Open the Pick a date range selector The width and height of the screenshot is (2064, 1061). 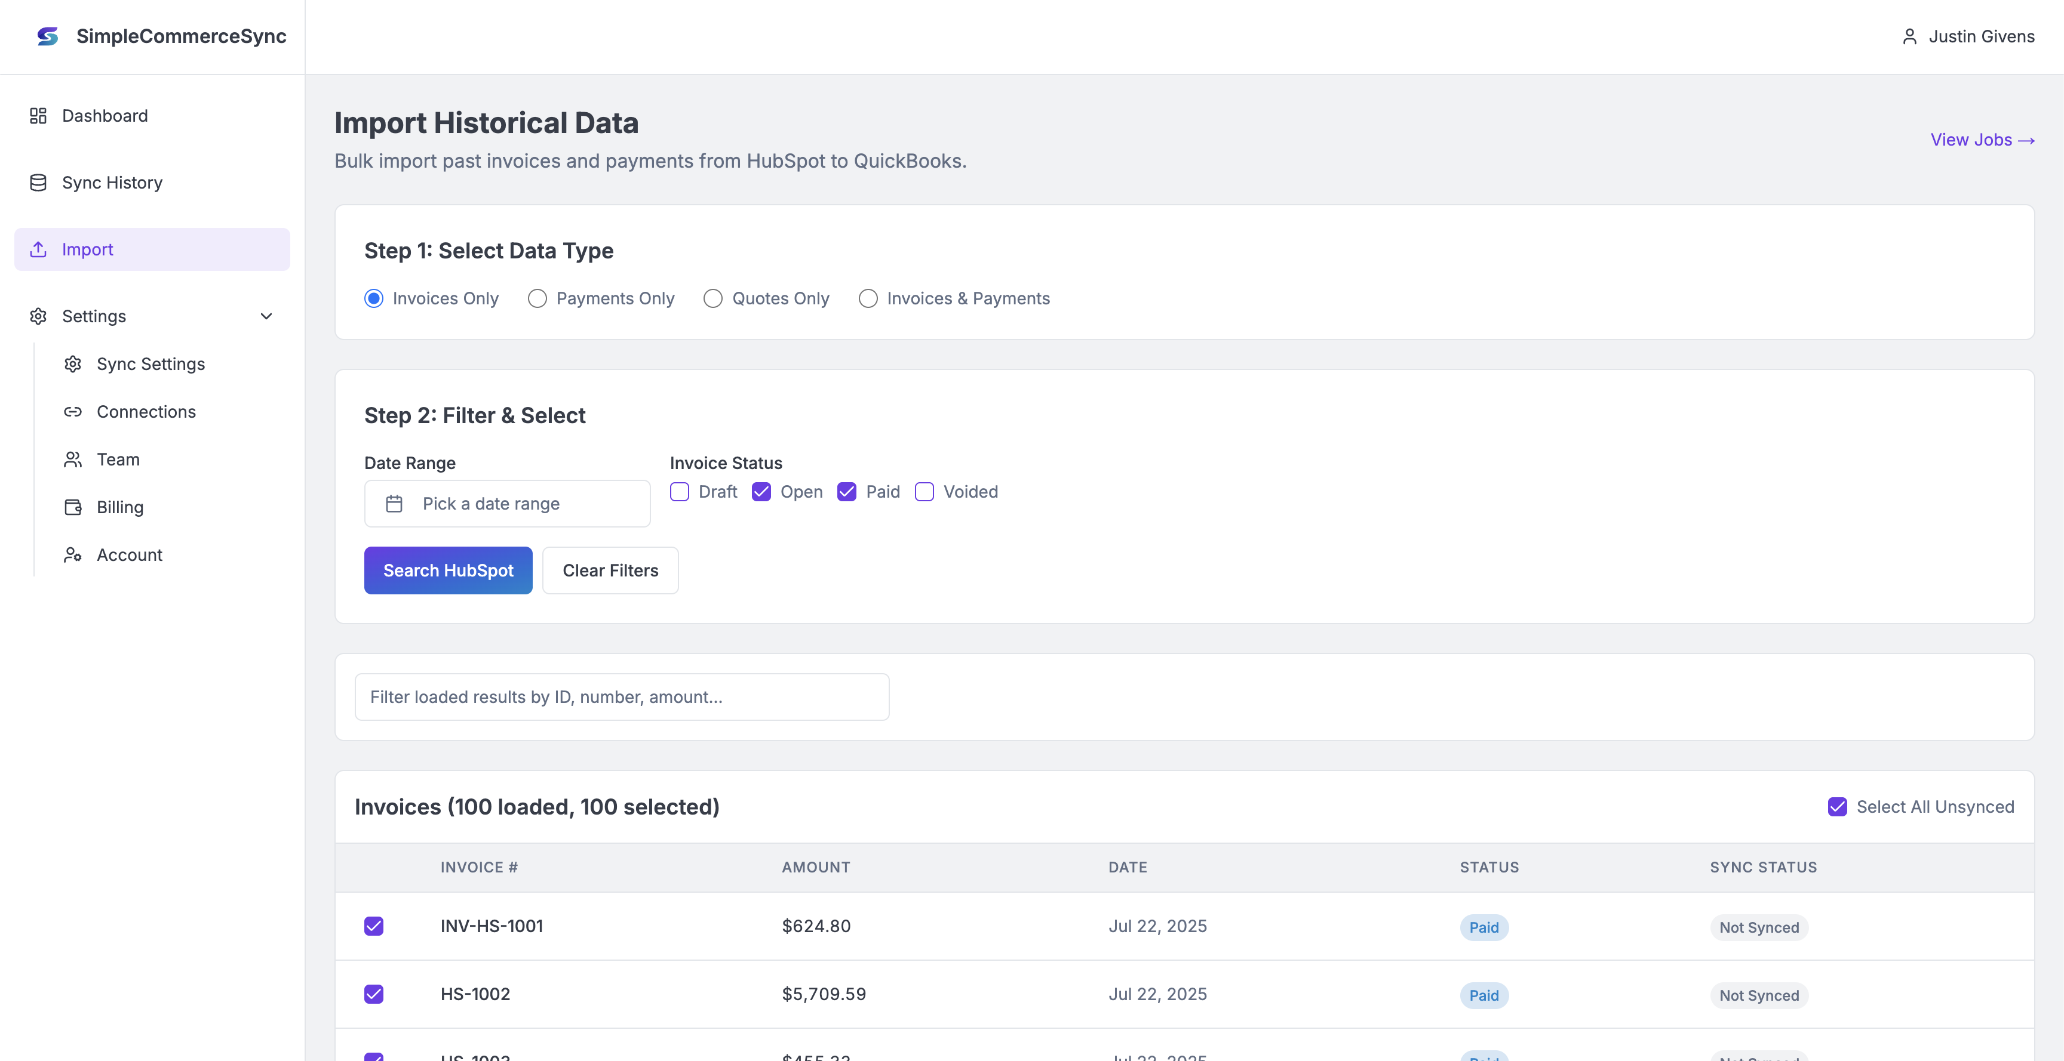506,504
